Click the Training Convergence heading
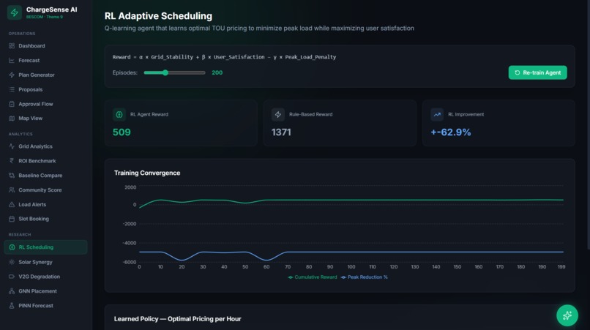 [147, 173]
